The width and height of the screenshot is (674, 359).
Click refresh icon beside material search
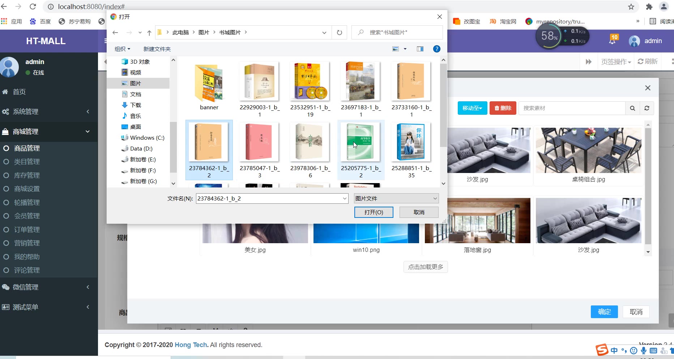pos(647,108)
